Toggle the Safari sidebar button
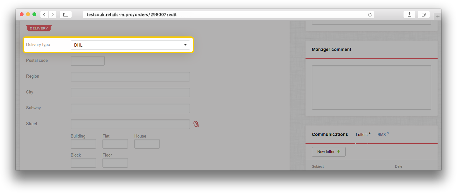This screenshot has height=193, width=457. pyautogui.click(x=66, y=15)
